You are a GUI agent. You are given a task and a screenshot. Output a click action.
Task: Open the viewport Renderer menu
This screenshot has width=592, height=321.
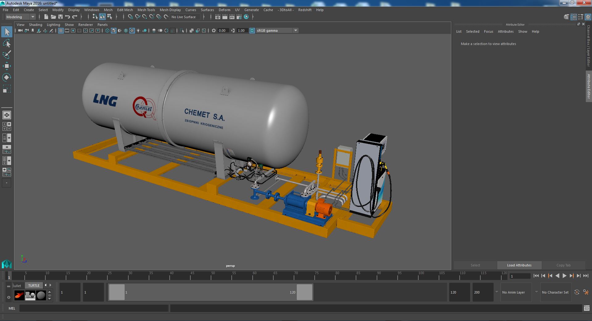pyautogui.click(x=85, y=25)
